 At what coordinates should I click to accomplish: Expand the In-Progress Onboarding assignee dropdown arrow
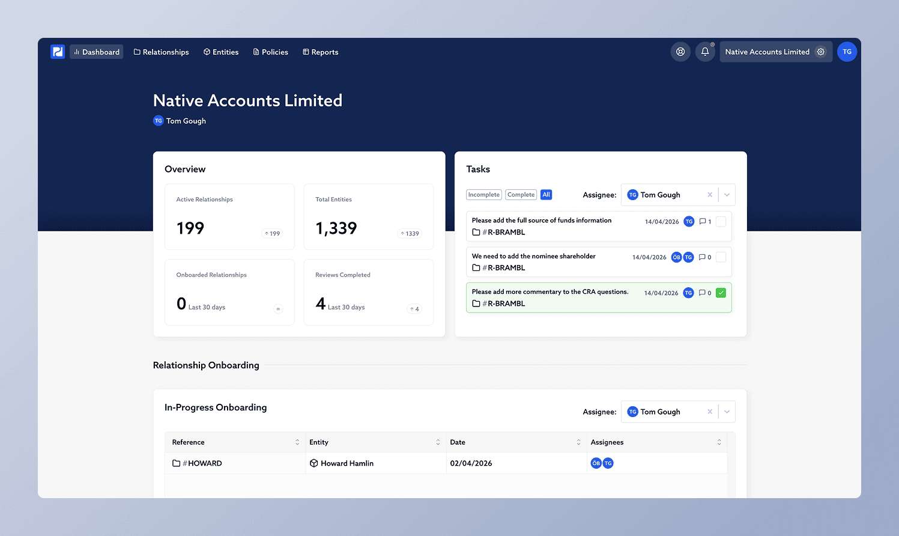click(x=727, y=412)
